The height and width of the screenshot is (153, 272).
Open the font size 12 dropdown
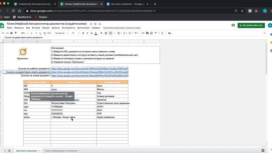click(x=76, y=33)
